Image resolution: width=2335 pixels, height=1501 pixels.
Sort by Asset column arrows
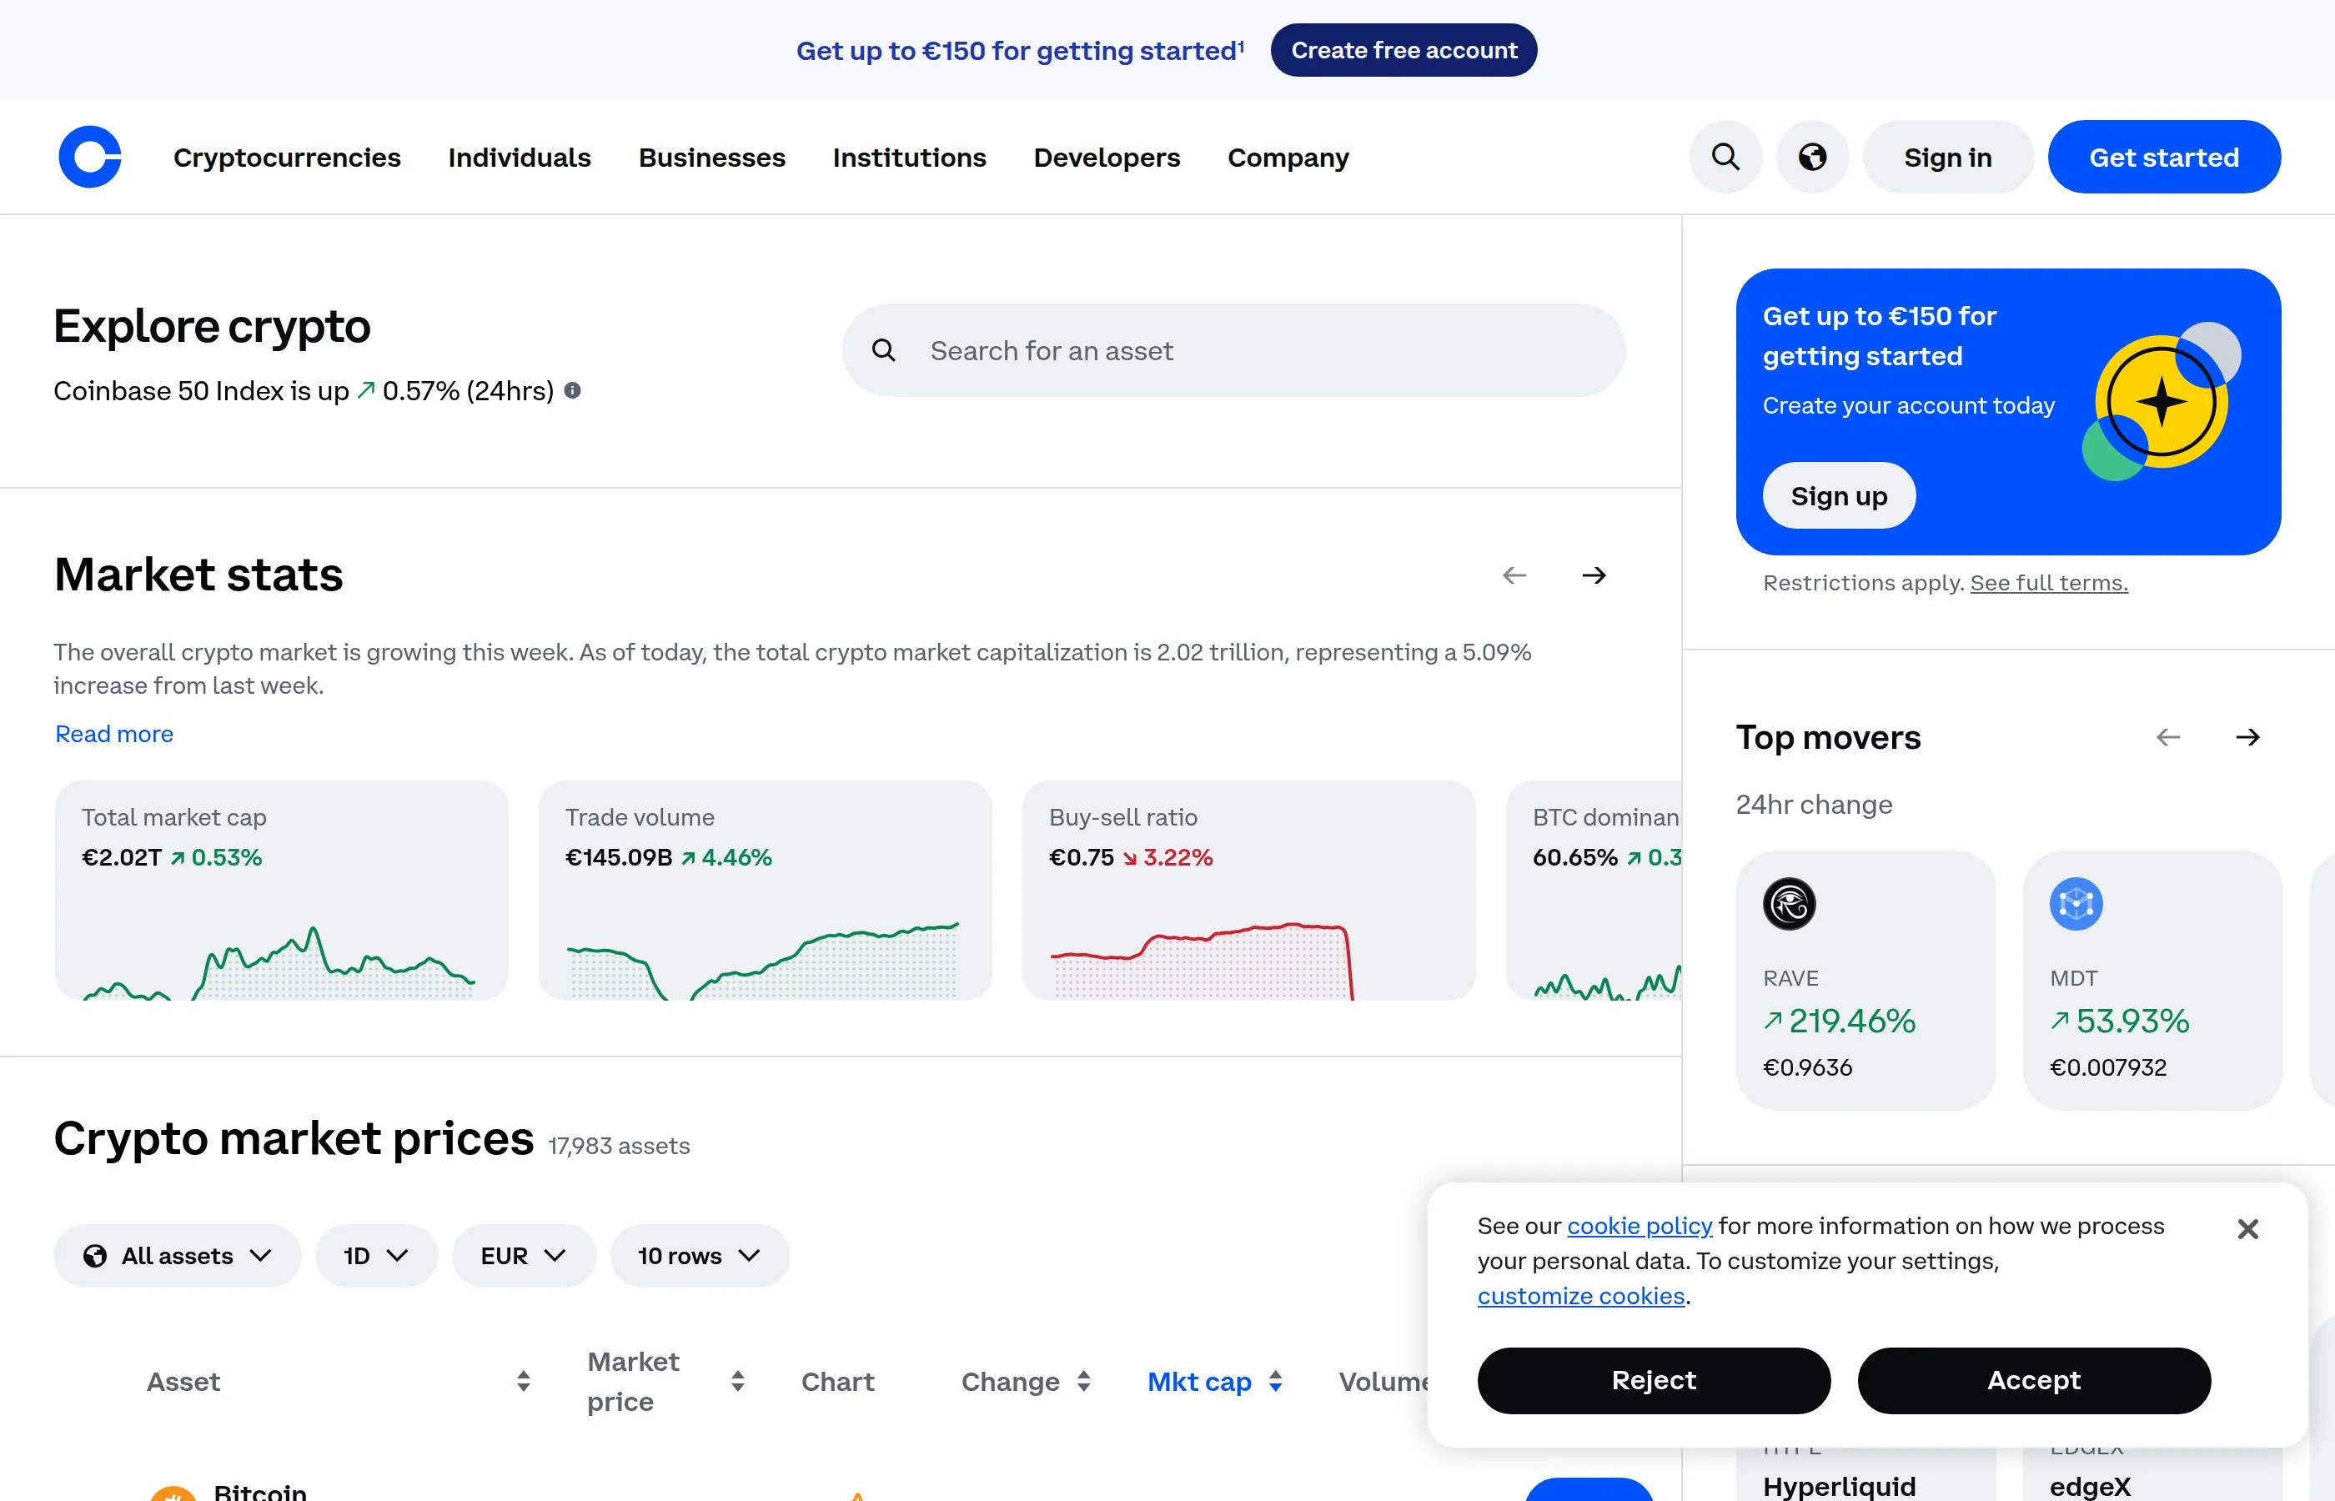pos(524,1381)
